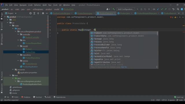Open the Project tool window side tab

coord(2,16)
